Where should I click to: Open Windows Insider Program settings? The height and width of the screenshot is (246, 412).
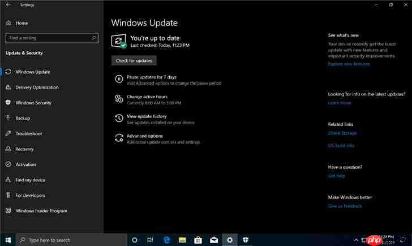pos(41,210)
